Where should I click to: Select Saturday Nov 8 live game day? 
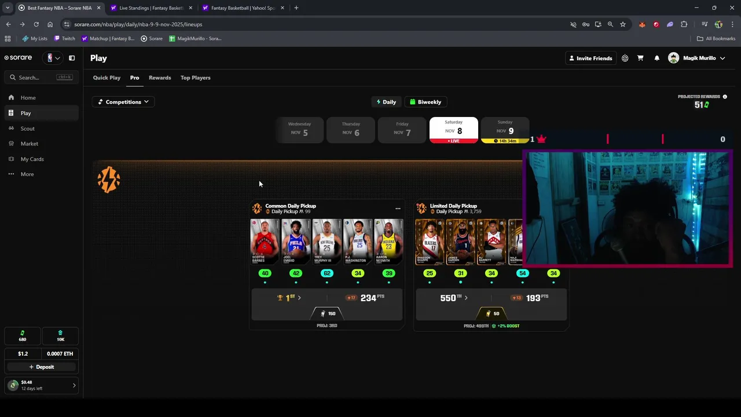[x=453, y=130]
